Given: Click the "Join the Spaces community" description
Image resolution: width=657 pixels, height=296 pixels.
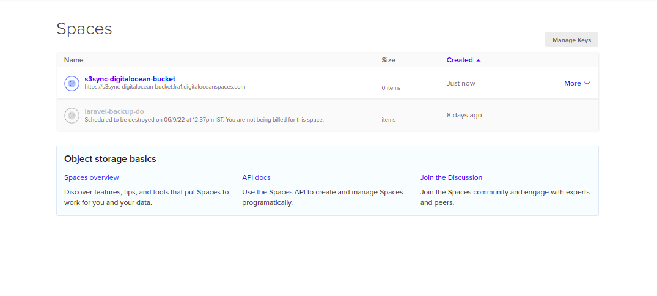Looking at the screenshot, I should pos(505,198).
